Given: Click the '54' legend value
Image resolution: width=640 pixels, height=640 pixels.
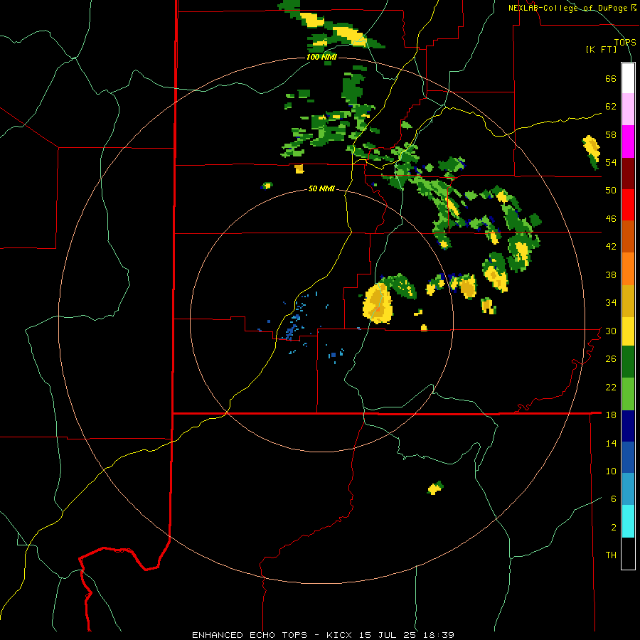Looking at the screenshot, I should click(x=611, y=162).
